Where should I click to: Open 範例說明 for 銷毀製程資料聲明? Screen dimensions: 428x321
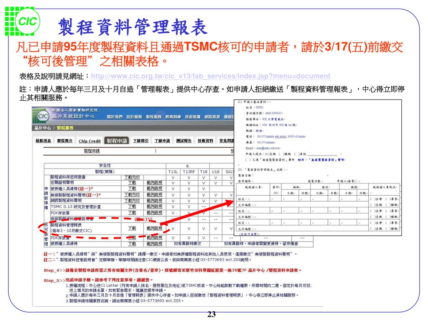(x=154, y=201)
